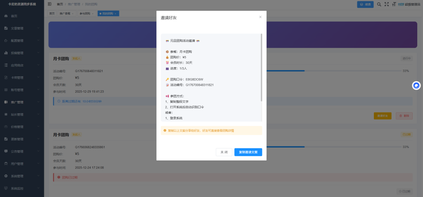The height and width of the screenshot is (197, 423).
Task: Expand the 系统监控 menu chevron
Action: pyautogui.click(x=38, y=188)
